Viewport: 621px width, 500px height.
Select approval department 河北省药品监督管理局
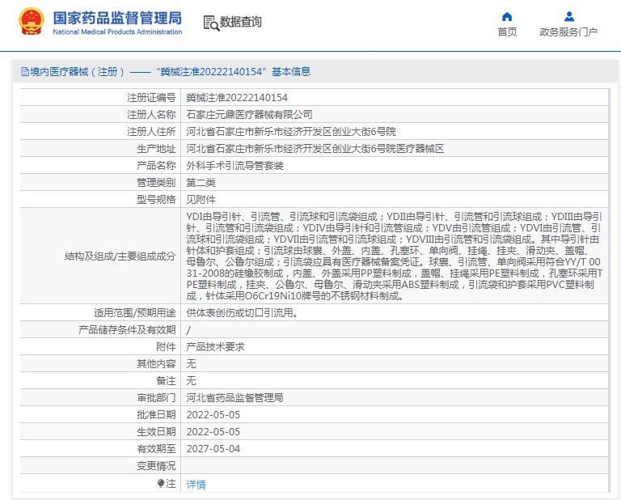(x=234, y=398)
